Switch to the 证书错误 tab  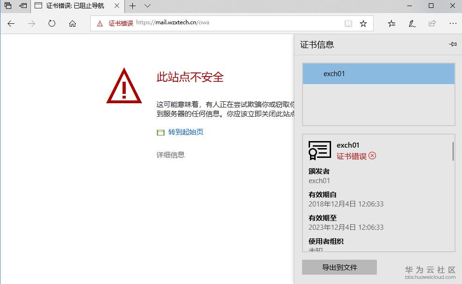75,6
